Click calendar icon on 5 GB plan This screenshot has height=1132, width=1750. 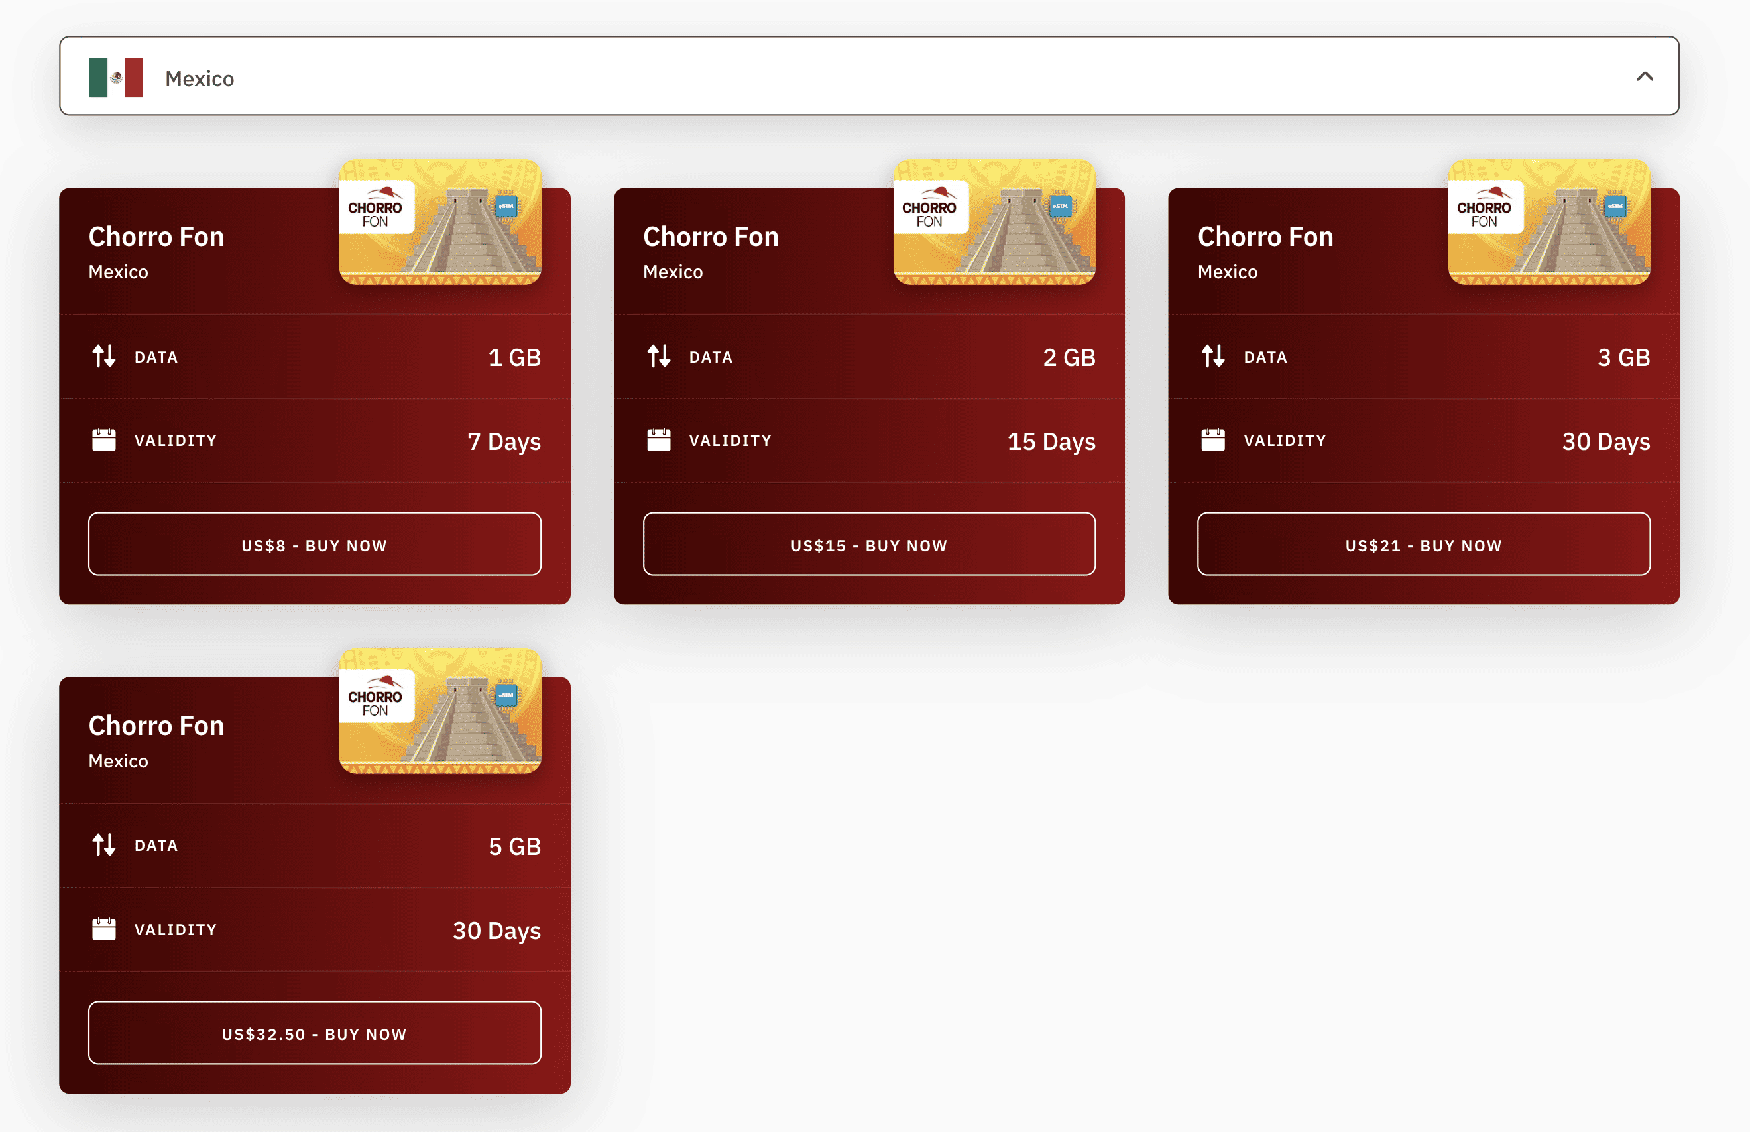(103, 929)
